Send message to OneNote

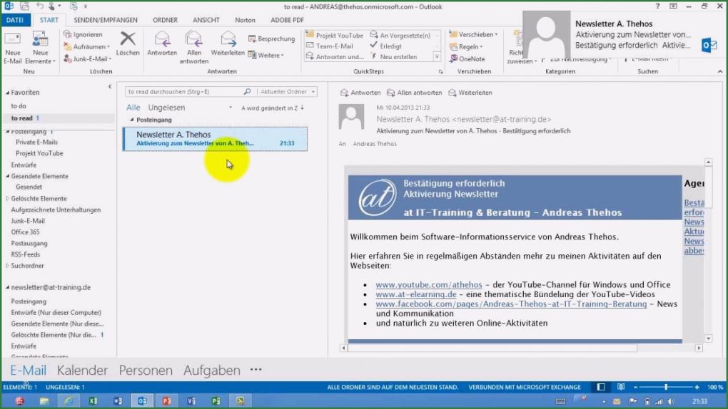(x=467, y=59)
